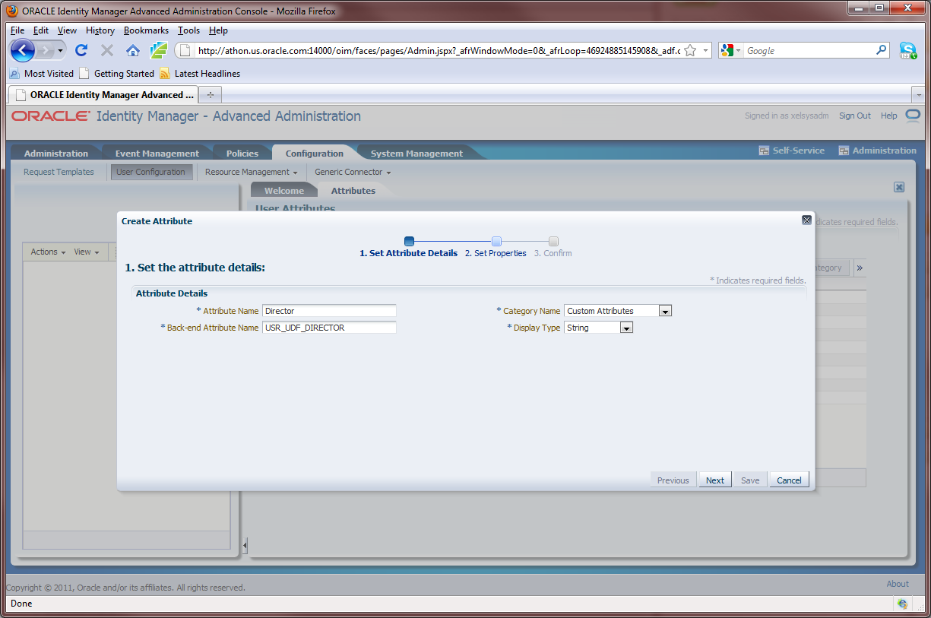931x618 pixels.
Task: Click the Stop loading icon
Action: click(x=107, y=51)
